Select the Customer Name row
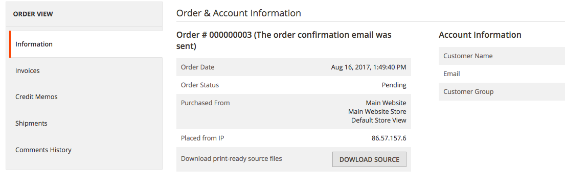Viewport: 565px width, 191px height. tap(502, 56)
